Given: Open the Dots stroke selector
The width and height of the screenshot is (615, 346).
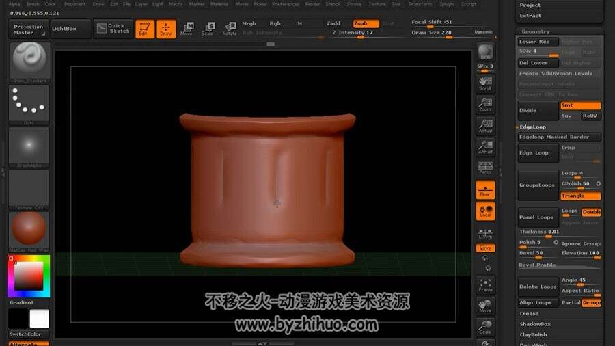Looking at the screenshot, I should (29, 105).
